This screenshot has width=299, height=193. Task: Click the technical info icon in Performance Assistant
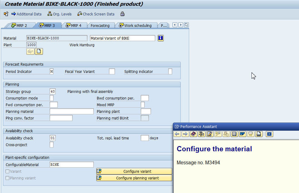202,134
